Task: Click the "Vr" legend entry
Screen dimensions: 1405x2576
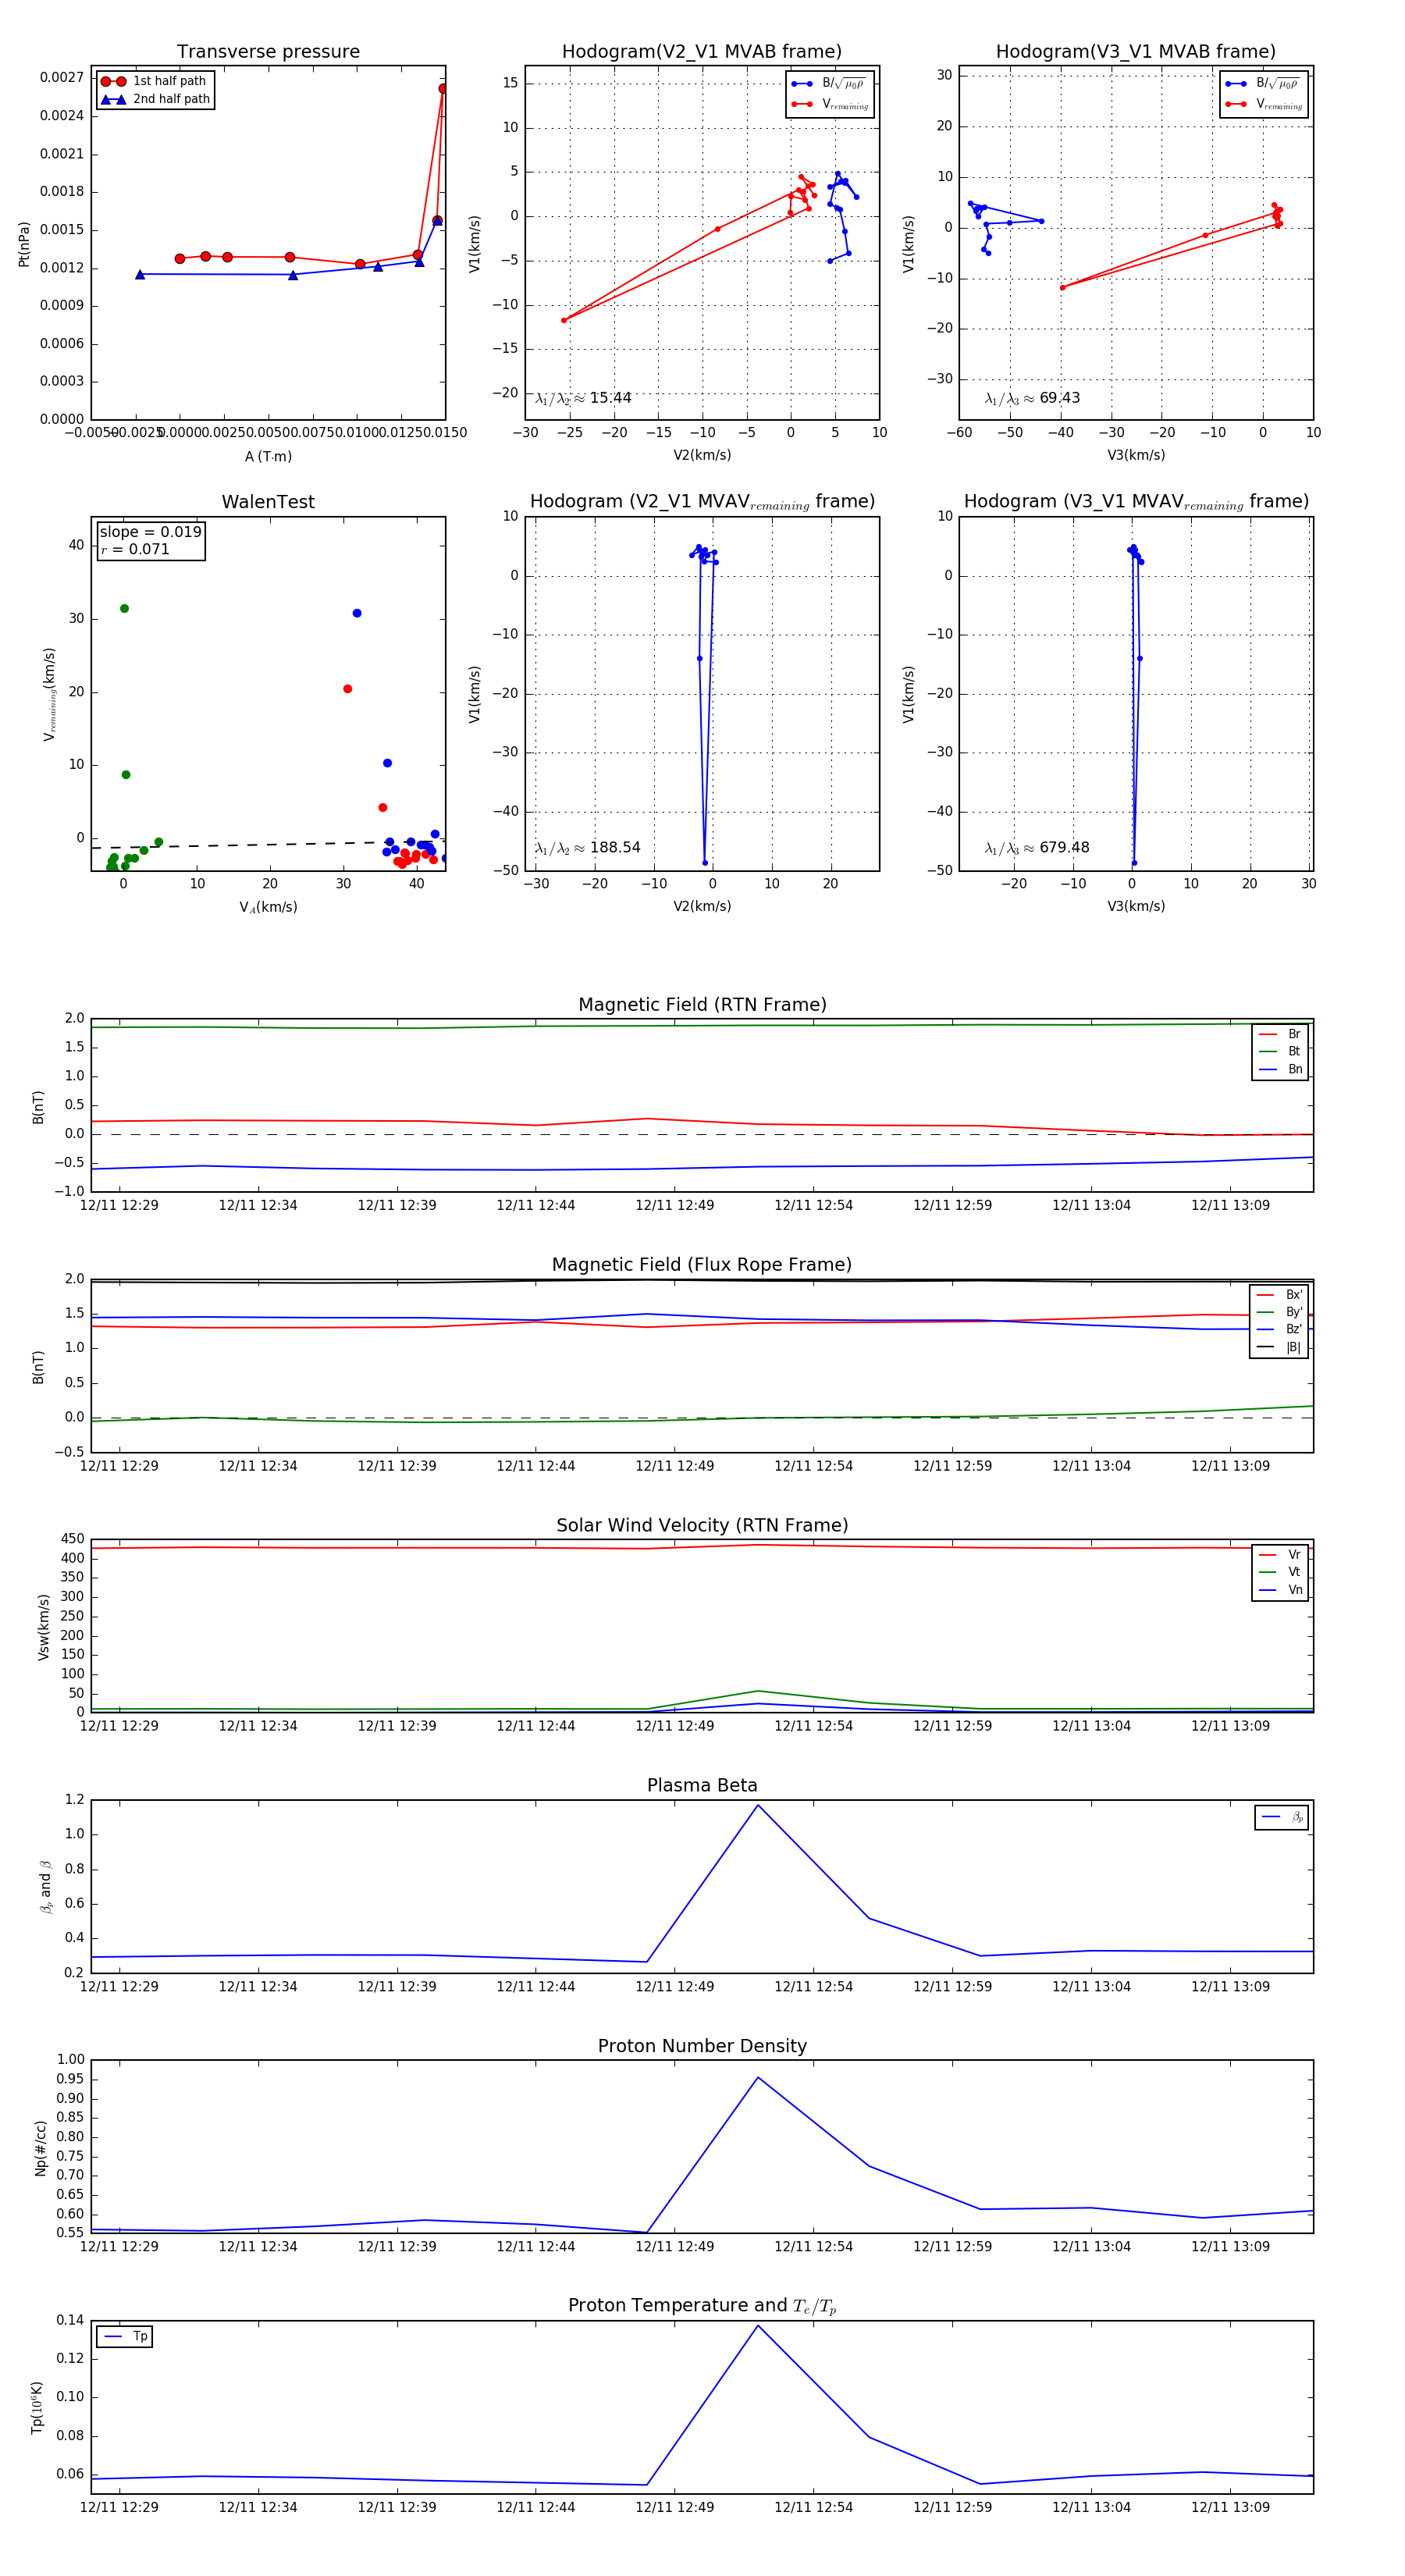Action: pyautogui.click(x=1280, y=1555)
